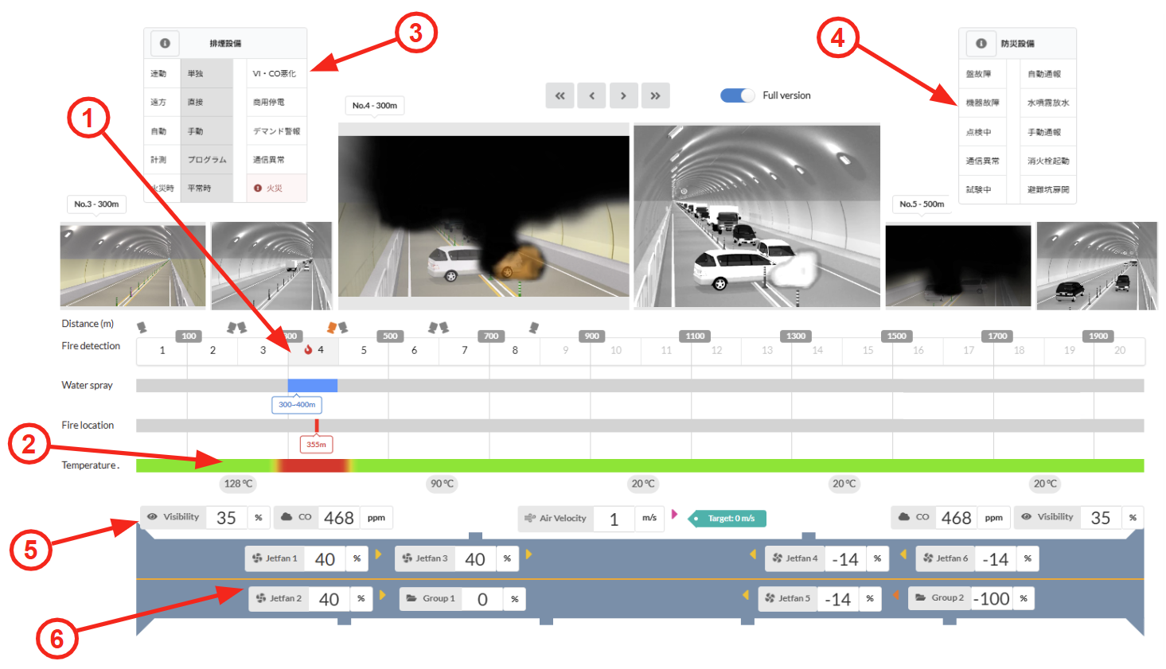Edit the Jetfan 1 percent value
The image size is (1166, 669).
click(x=325, y=558)
